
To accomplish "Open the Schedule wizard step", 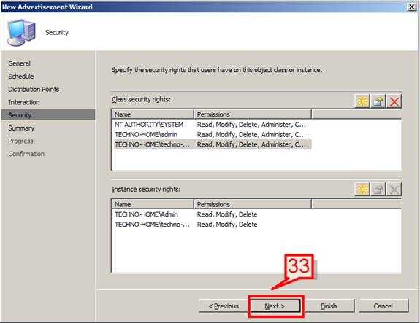I will (x=21, y=77).
